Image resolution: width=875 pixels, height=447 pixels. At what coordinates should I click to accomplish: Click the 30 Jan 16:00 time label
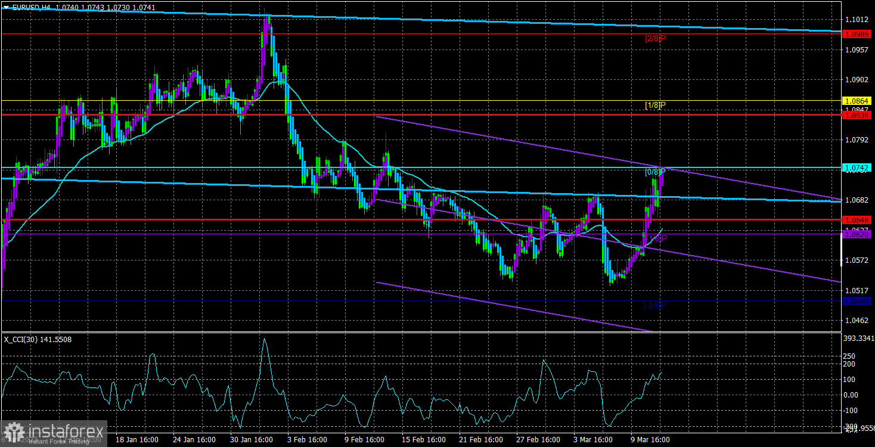[251, 440]
